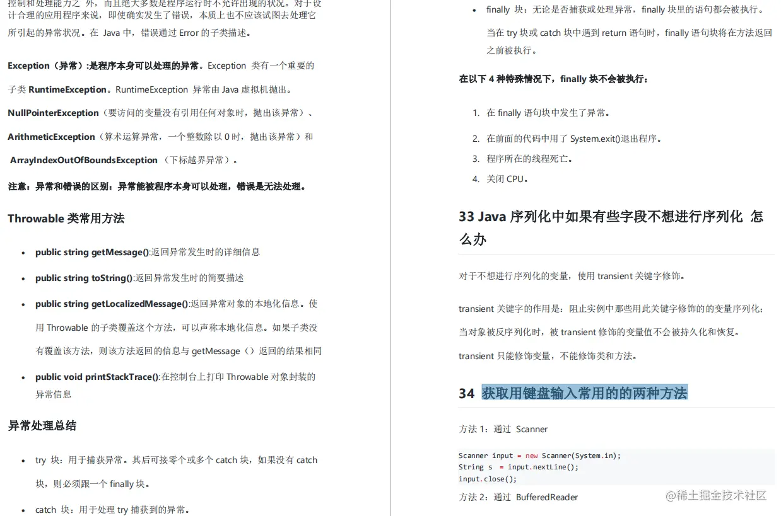Image resolution: width=781 pixels, height=516 pixels.
Task: Click the 'ArithmeticException' bold text
Action: (x=51, y=137)
